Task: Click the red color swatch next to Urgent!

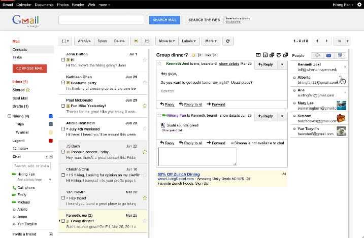Action: pos(51,141)
